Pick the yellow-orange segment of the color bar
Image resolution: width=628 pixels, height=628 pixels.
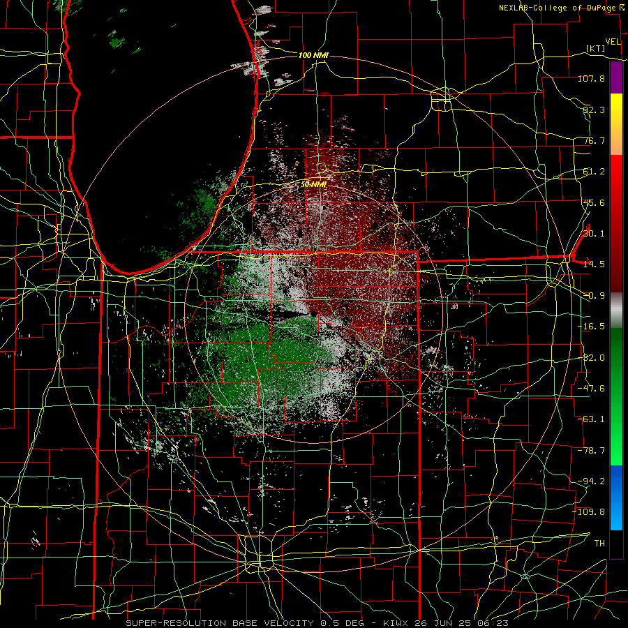tap(616, 124)
